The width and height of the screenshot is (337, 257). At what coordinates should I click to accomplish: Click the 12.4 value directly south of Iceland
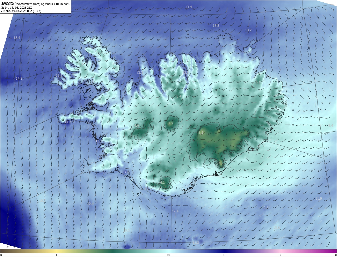tap(175, 211)
